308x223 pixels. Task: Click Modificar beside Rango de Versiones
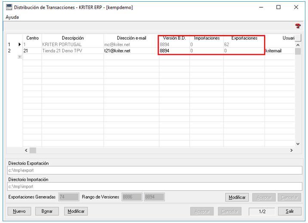tap(237, 197)
